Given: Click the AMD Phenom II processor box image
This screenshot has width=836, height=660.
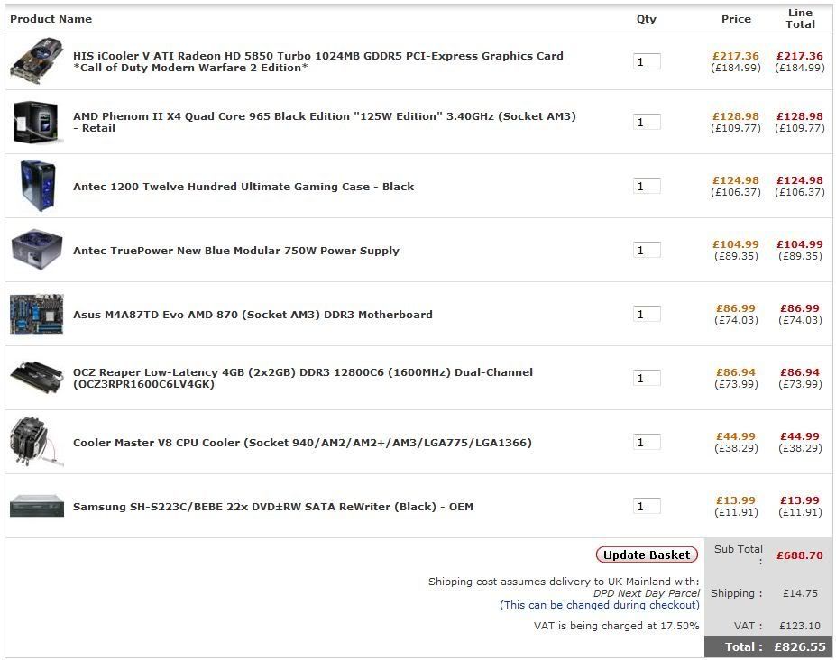Looking at the screenshot, I should (37, 122).
